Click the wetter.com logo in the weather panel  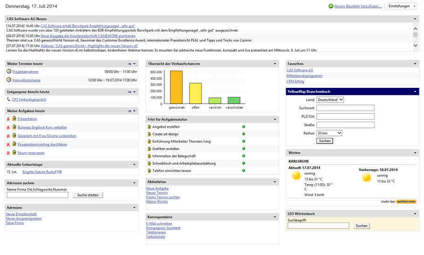coord(406,202)
